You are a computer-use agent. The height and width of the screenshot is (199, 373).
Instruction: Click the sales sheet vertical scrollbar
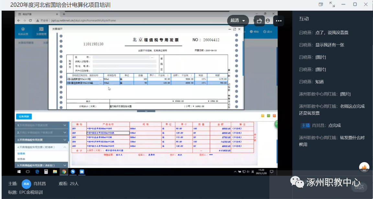click(x=277, y=152)
